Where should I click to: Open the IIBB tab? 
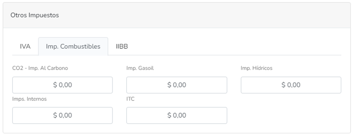(x=122, y=46)
